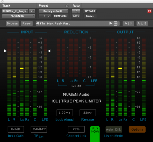Click the A to B copy button
Screen dimensions: 153x142
point(142,24)
